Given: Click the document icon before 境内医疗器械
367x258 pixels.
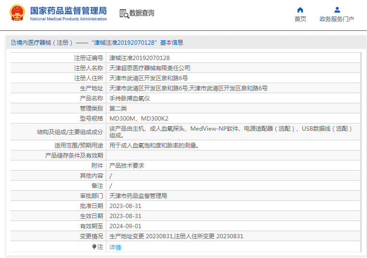Looking at the screenshot, I should (13, 43).
